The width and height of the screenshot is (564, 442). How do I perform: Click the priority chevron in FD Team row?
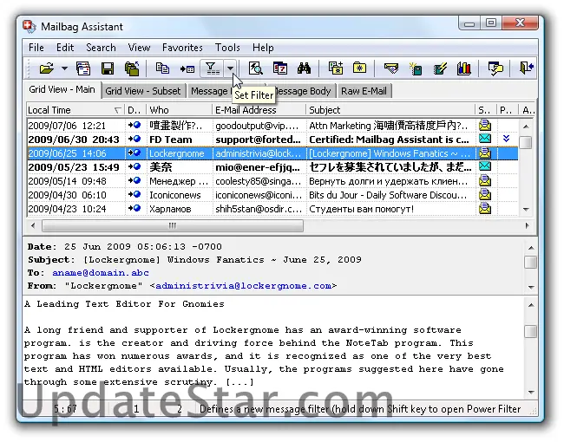pos(506,139)
